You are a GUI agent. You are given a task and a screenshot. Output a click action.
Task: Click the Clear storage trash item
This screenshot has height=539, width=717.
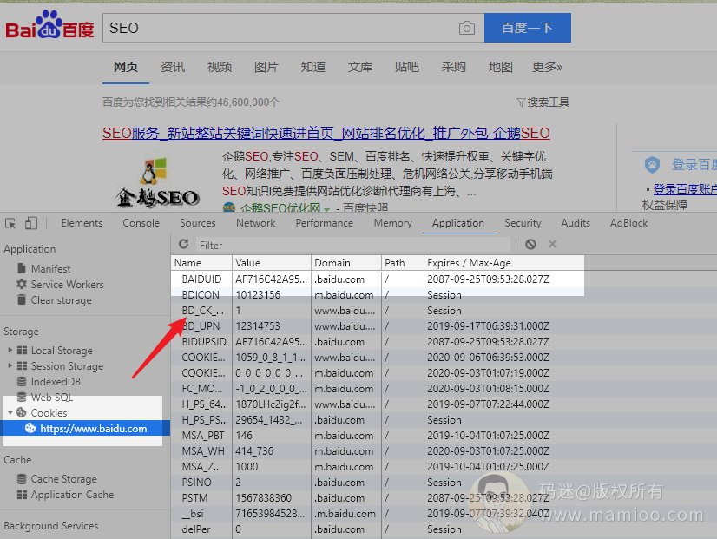61,300
